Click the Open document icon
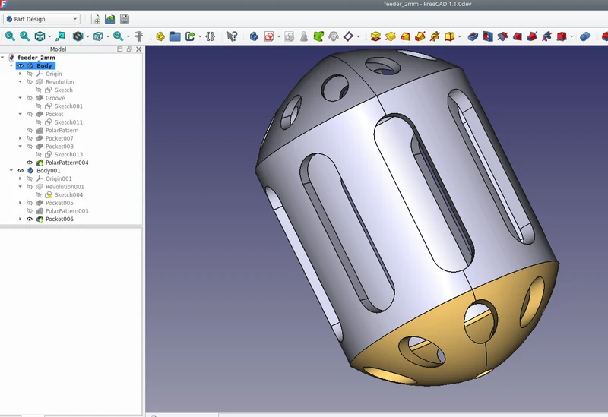 [x=109, y=19]
